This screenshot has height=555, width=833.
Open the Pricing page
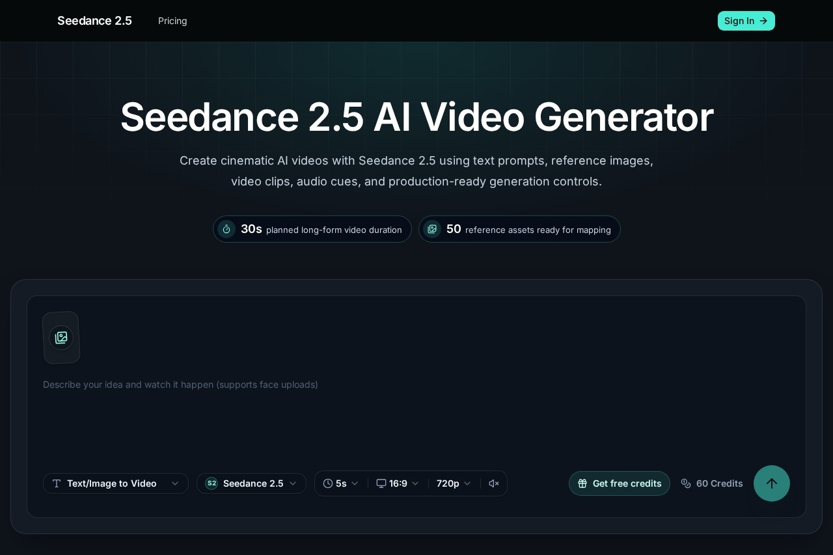[x=172, y=21]
